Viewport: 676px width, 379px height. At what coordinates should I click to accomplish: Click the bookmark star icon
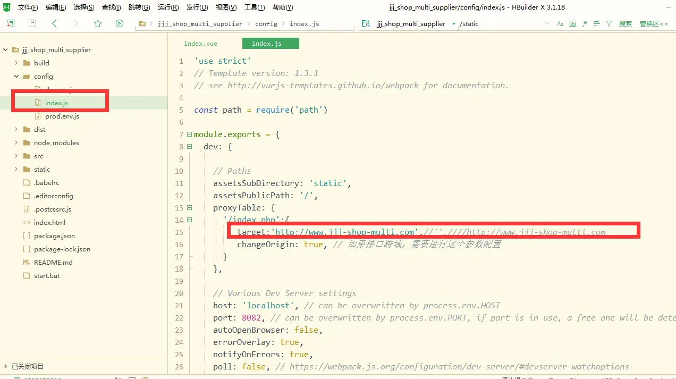tap(98, 23)
